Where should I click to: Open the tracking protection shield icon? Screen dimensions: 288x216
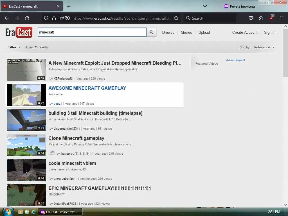click(46, 18)
